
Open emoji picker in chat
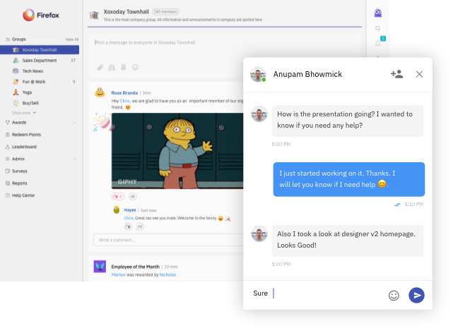[394, 296]
